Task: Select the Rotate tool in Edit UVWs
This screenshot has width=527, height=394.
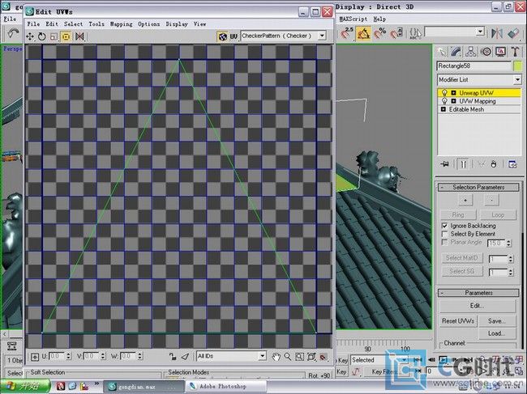Action: [x=41, y=36]
